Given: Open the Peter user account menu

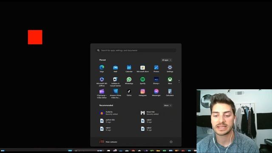Looking at the screenshot, I should [x=108, y=142].
